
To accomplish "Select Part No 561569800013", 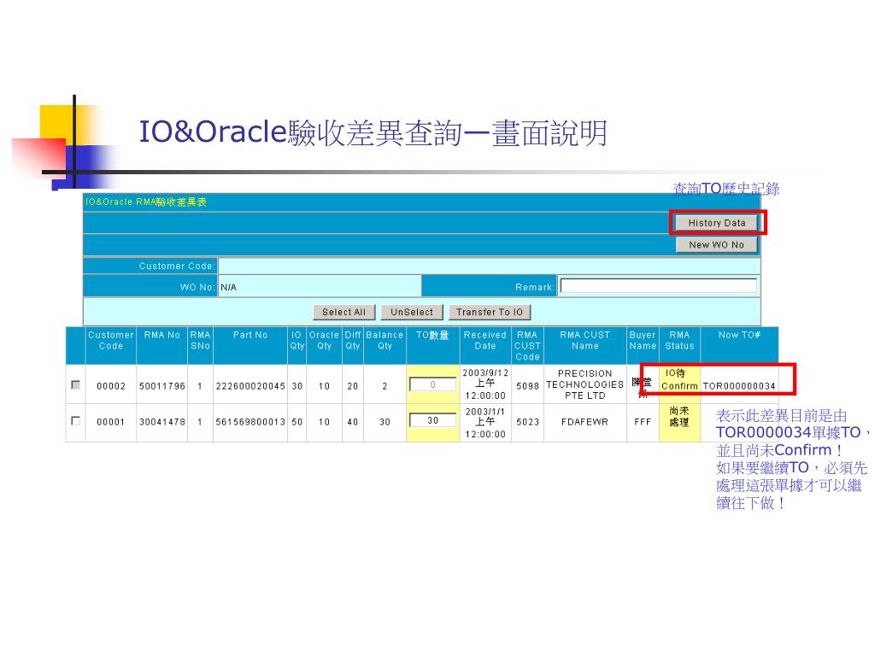I will pyautogui.click(x=250, y=422).
